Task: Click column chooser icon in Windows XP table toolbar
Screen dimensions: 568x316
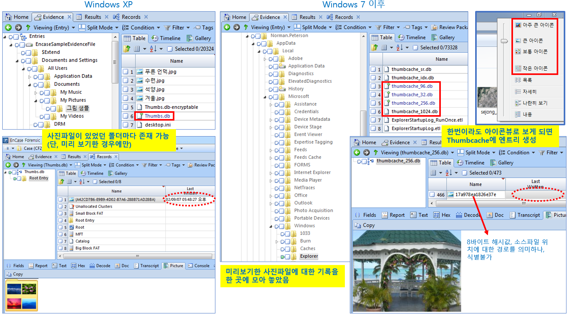Action: [x=137, y=49]
